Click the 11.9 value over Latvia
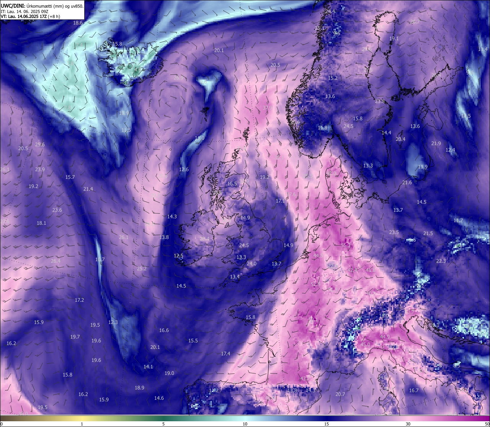Viewport: 490px width, 427px height. coord(423,167)
